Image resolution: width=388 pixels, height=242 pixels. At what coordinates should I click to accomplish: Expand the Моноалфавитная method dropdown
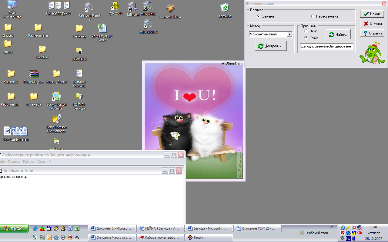pyautogui.click(x=289, y=34)
